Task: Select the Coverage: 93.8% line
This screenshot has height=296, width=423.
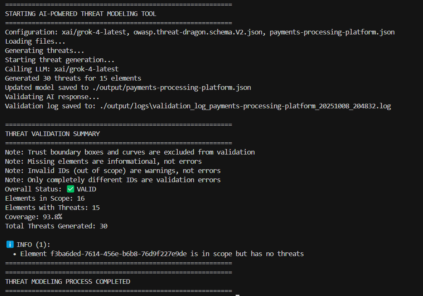Action: click(x=34, y=217)
